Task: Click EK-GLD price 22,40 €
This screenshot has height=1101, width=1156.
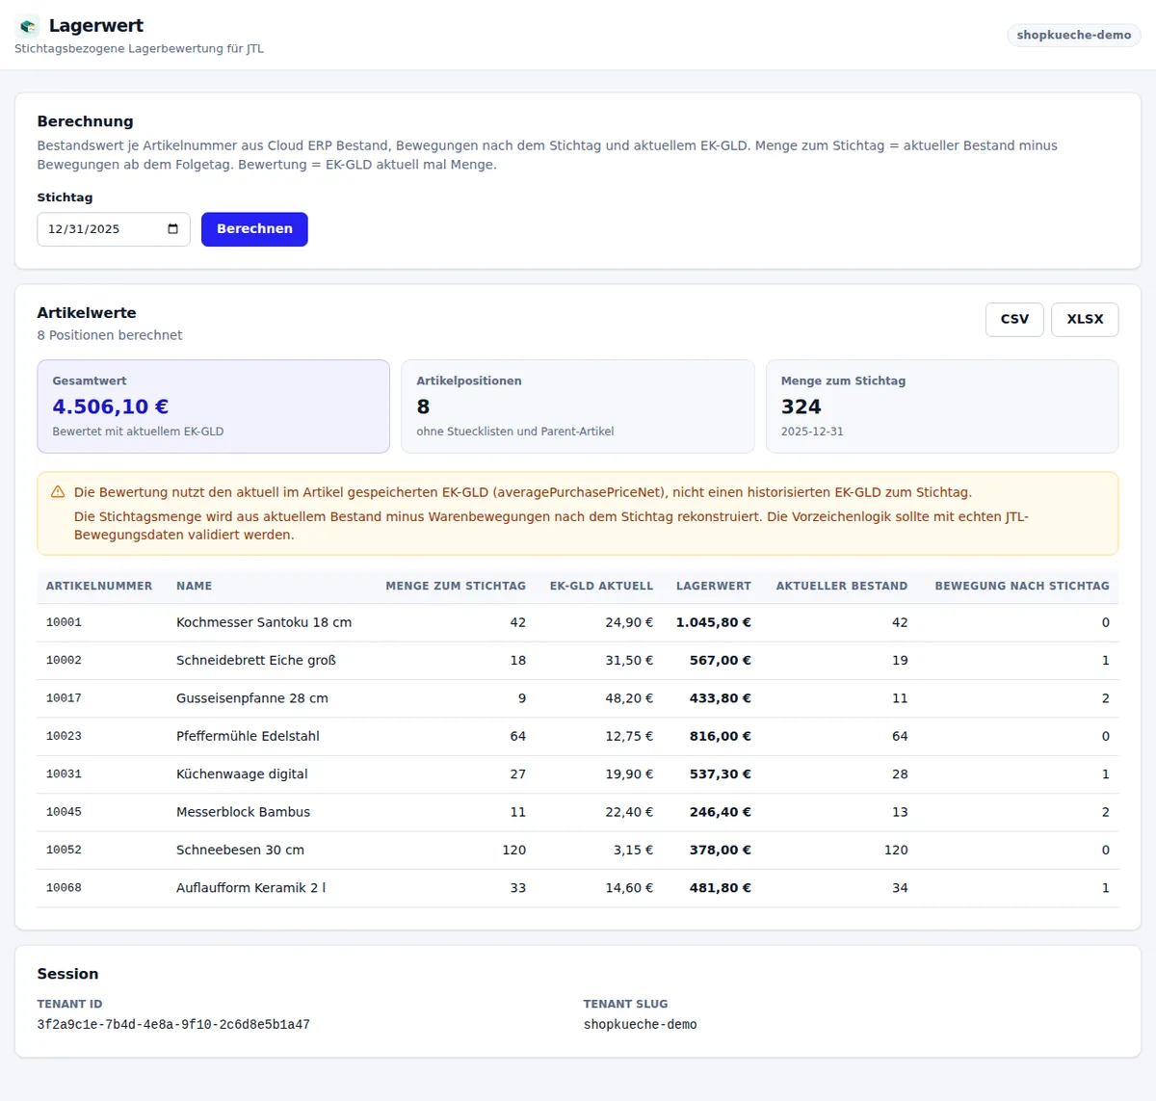Action: click(629, 812)
